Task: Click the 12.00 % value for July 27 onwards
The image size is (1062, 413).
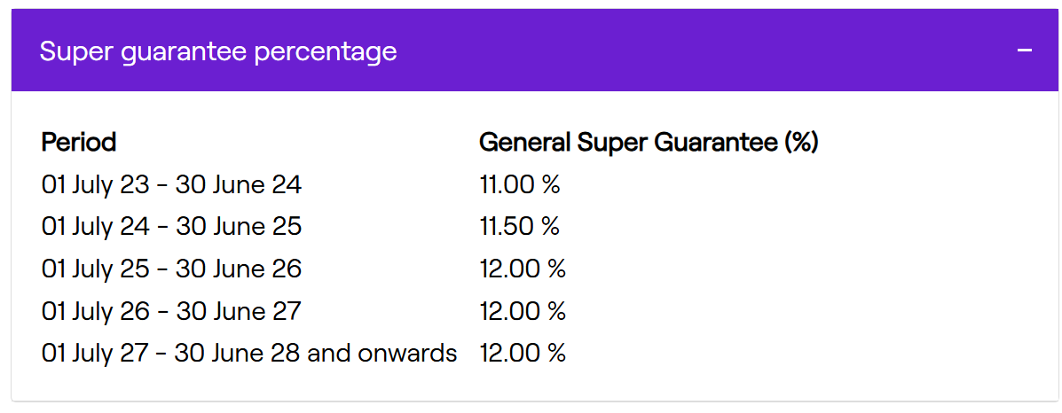Action: coord(523,353)
